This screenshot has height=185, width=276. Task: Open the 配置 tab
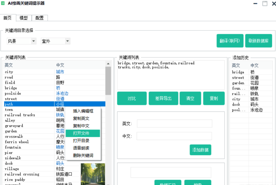tap(40, 18)
